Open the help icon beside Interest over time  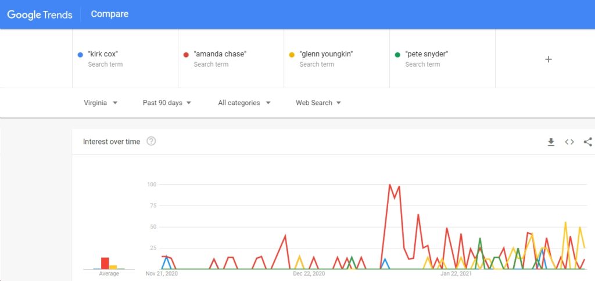[x=151, y=142]
